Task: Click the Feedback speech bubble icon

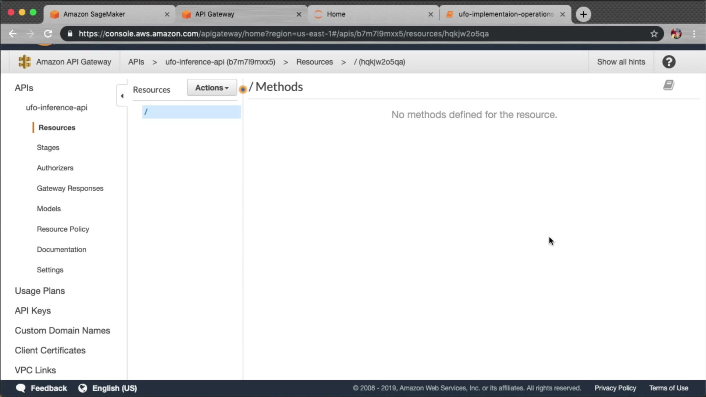Action: point(21,388)
